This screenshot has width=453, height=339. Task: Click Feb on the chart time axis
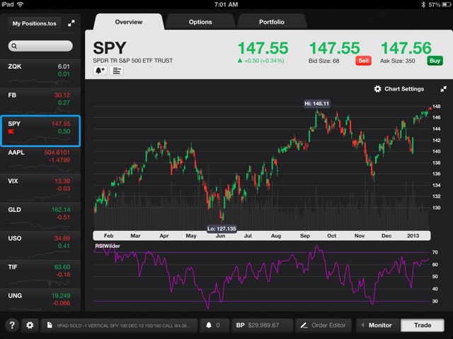(x=108, y=236)
